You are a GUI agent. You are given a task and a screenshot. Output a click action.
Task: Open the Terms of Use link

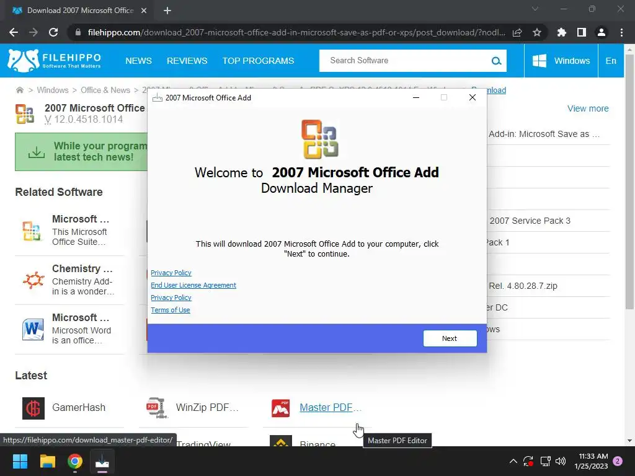coord(170,310)
